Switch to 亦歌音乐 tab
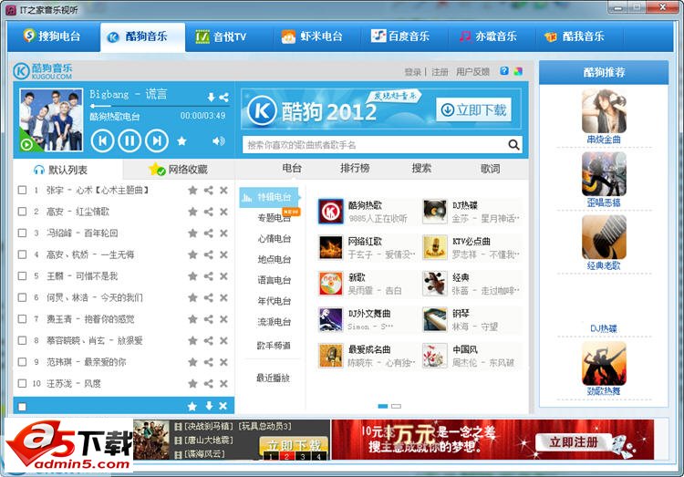684x477 pixels. (488, 36)
